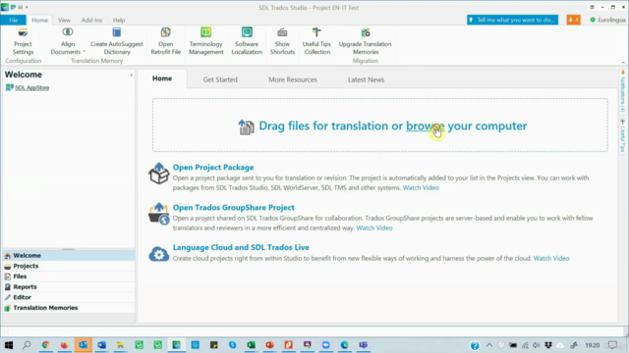The width and height of the screenshot is (629, 353).
Task: Open Windows taskbar search
Action: tap(27, 345)
